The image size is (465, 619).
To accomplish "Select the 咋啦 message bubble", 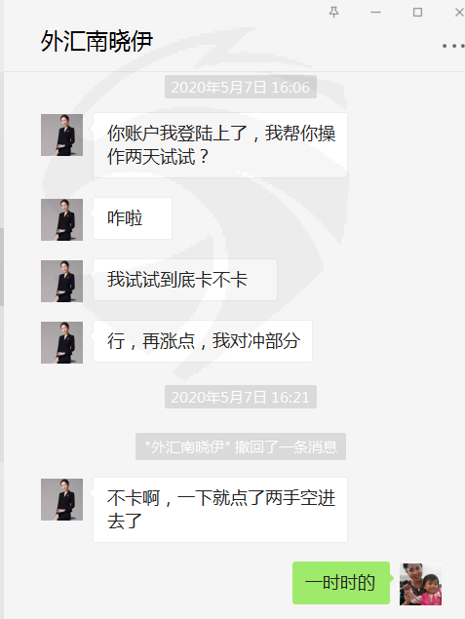I will click(133, 218).
